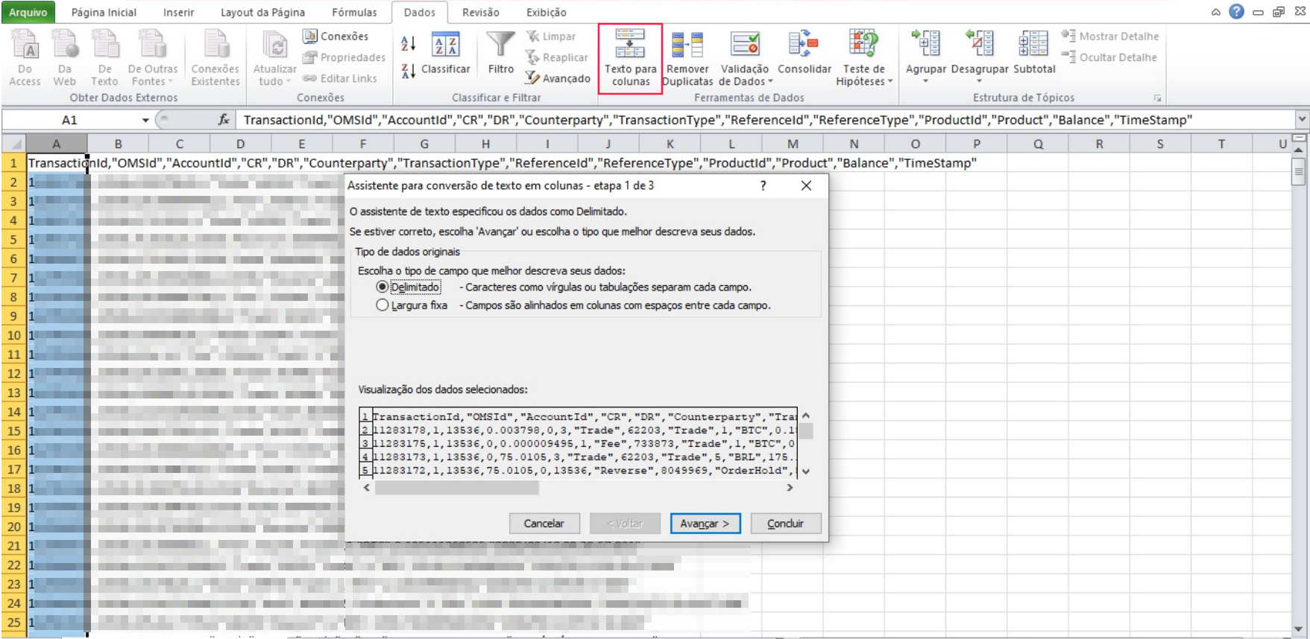
Task: Click the Subtotal icon
Action: click(1033, 44)
